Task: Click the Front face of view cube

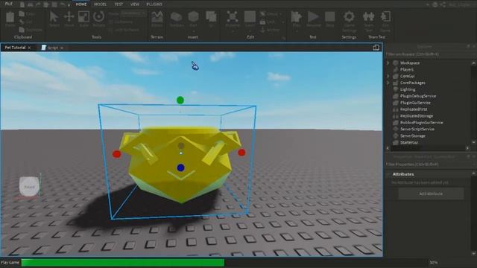Action: tap(30, 187)
